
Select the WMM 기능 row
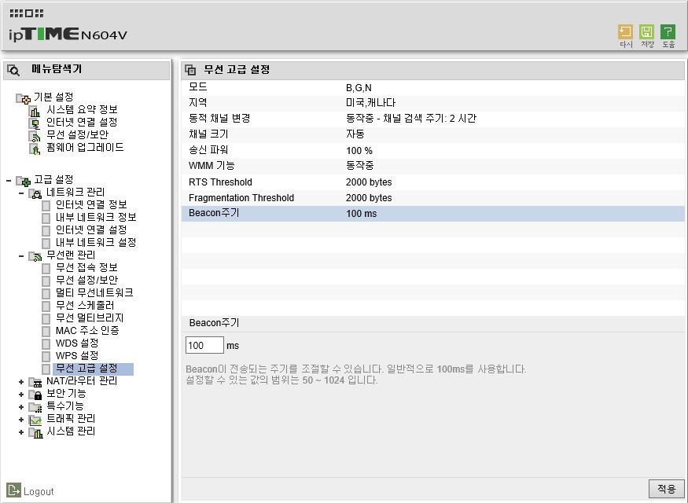click(x=432, y=167)
